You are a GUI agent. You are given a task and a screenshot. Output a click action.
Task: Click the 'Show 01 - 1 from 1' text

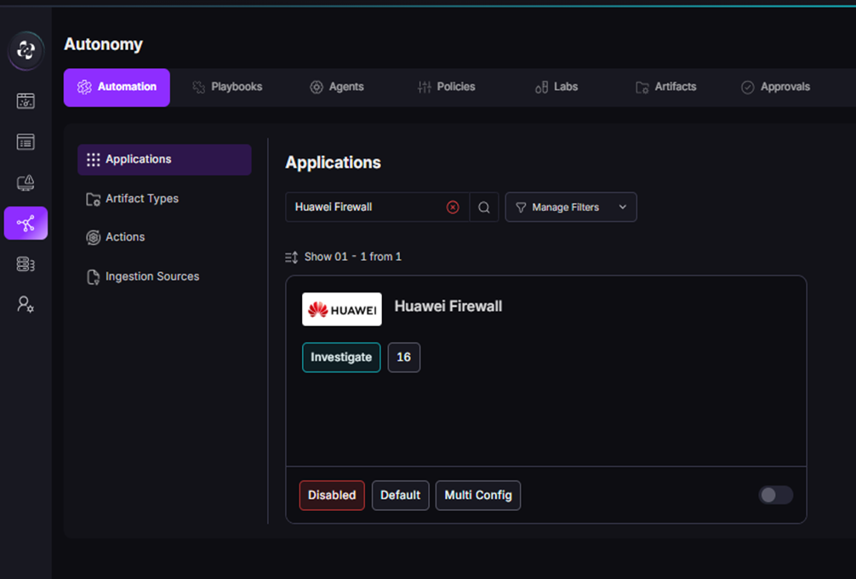point(352,257)
